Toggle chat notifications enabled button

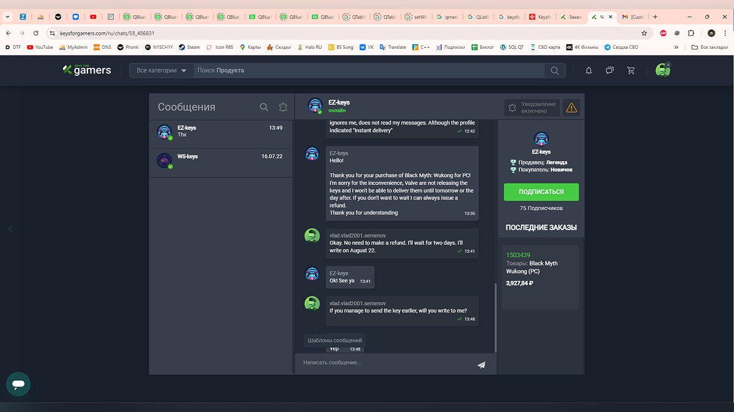[532, 108]
